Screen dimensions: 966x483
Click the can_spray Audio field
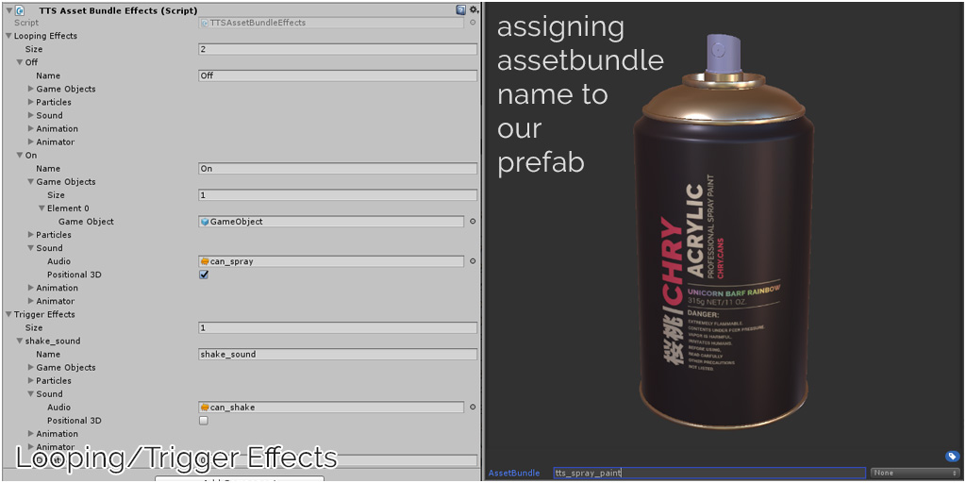(331, 261)
